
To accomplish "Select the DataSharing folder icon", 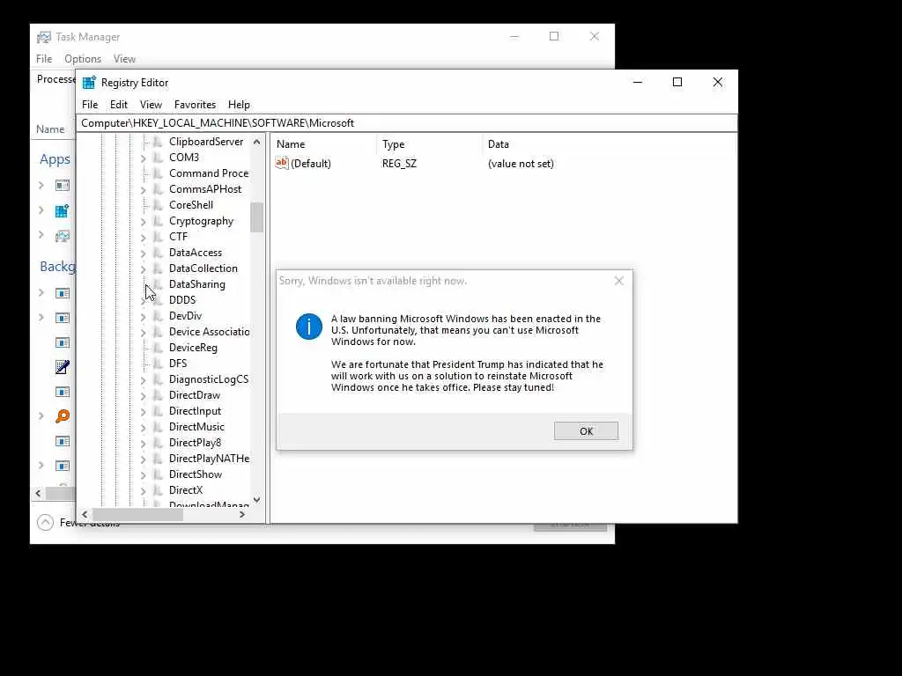I will tap(159, 284).
